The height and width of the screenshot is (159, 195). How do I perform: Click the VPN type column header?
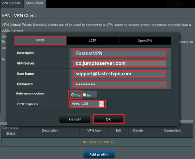point(94,131)
